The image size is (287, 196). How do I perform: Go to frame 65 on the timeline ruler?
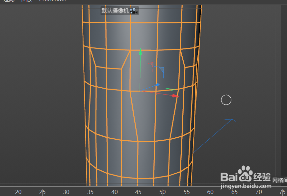tap(234, 192)
